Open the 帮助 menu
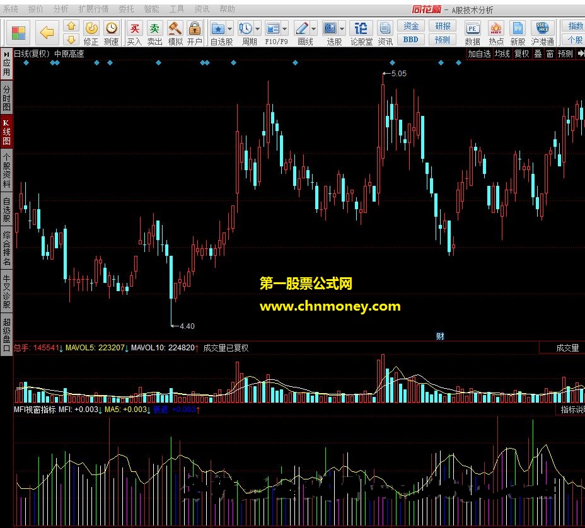Viewport: 585px width, 528px height. pyautogui.click(x=227, y=9)
